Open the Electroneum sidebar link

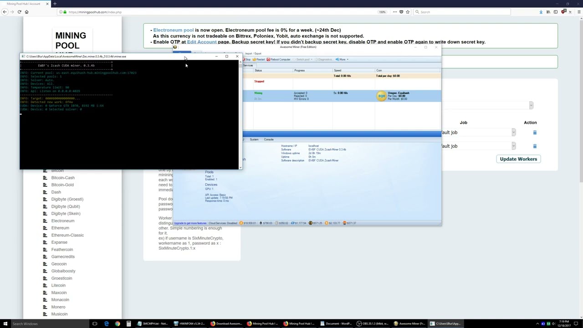63,221
